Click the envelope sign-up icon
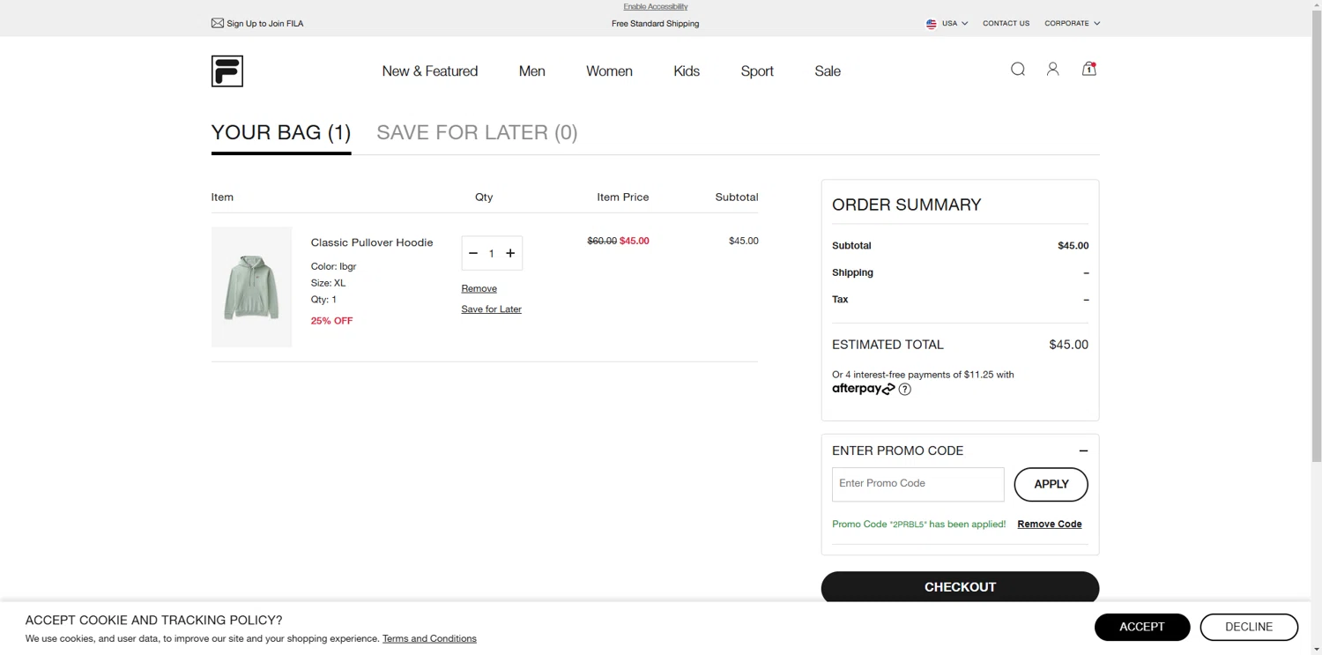 217,24
